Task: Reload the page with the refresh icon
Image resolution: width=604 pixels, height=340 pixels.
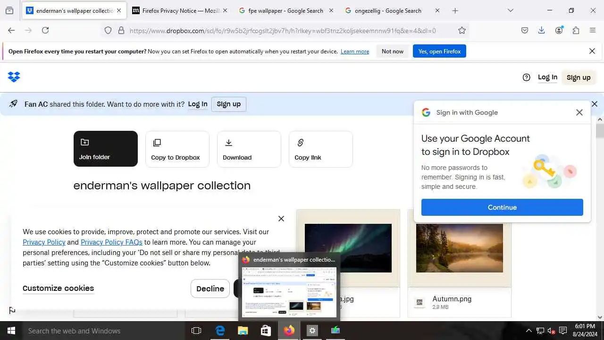Action: click(x=45, y=30)
